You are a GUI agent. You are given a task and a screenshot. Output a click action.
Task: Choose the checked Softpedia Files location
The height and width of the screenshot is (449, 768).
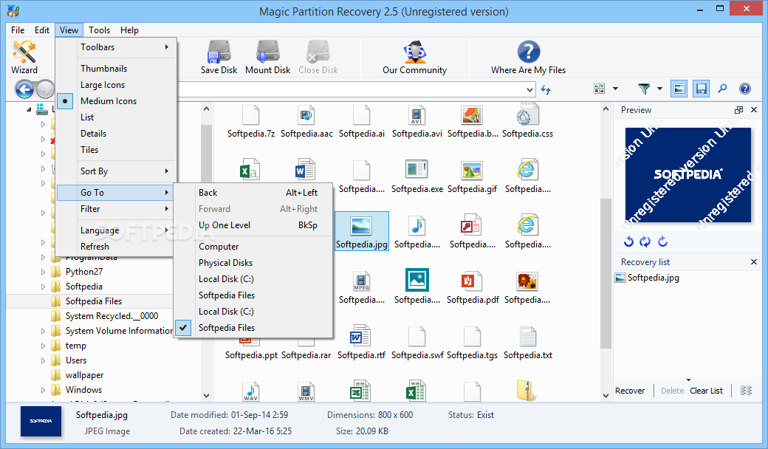tap(254, 328)
